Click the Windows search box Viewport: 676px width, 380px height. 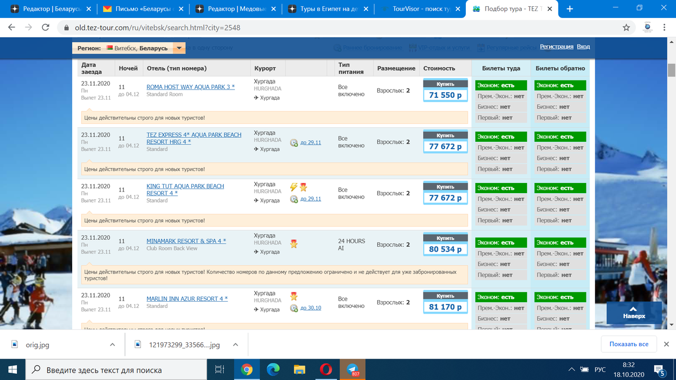117,370
